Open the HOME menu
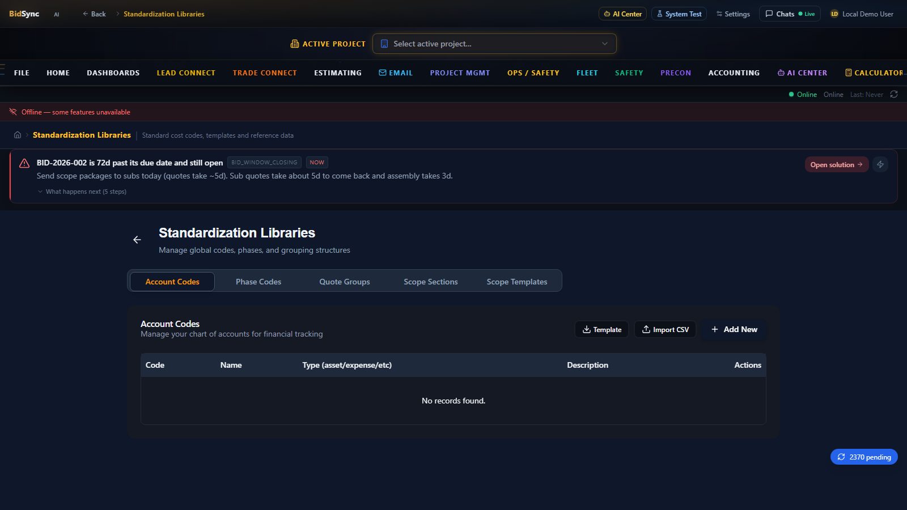The width and height of the screenshot is (907, 510). (x=58, y=73)
